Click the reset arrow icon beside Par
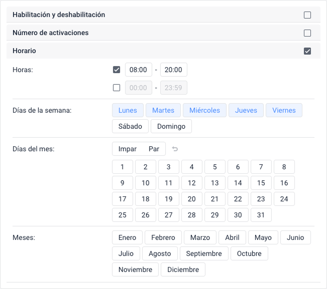Image resolution: width=327 pixels, height=289 pixels. pos(175,149)
